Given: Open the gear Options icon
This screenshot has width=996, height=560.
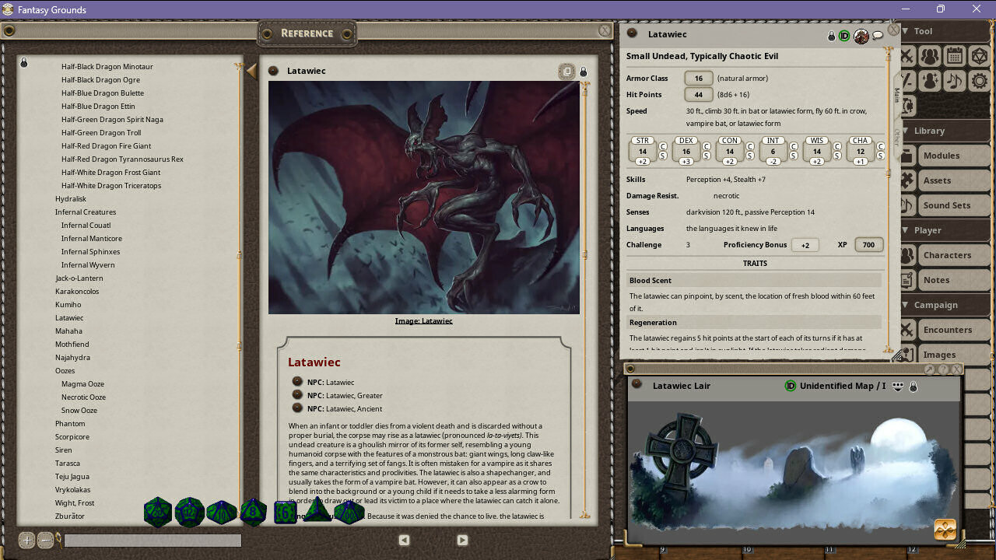Looking at the screenshot, I should 979,81.
